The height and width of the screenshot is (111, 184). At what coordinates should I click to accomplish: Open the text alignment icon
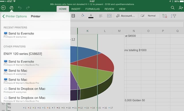[101, 16]
